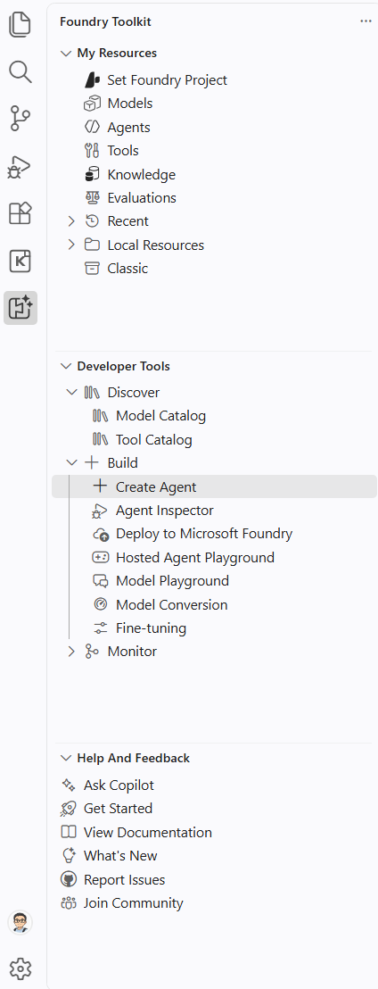The width and height of the screenshot is (378, 989).
Task: Open Model Playground
Action: click(x=172, y=581)
